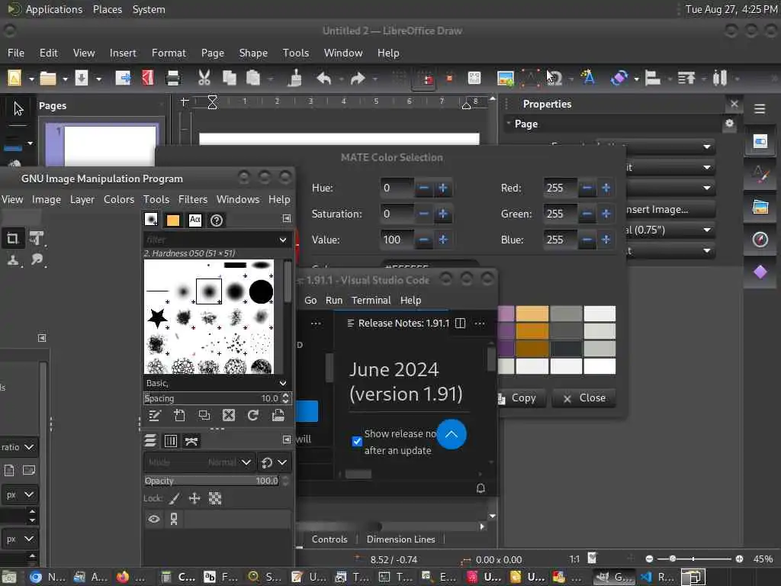Image resolution: width=781 pixels, height=586 pixels.
Task: Open the Shape menu in LibreOffice Draw
Action: (x=253, y=53)
